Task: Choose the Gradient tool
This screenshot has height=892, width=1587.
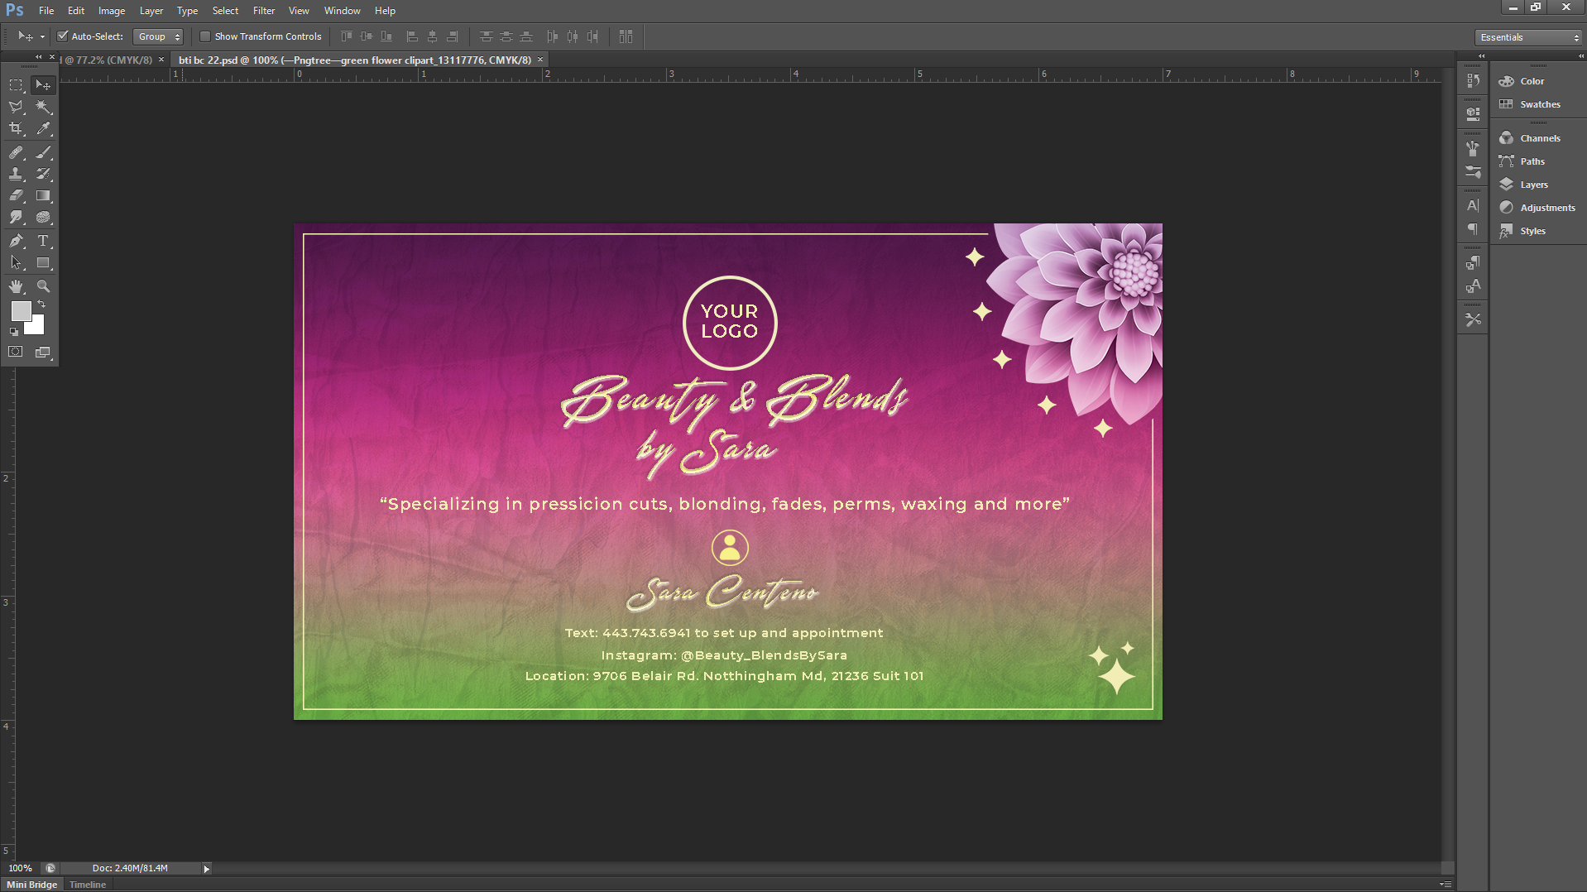Action: (x=43, y=196)
